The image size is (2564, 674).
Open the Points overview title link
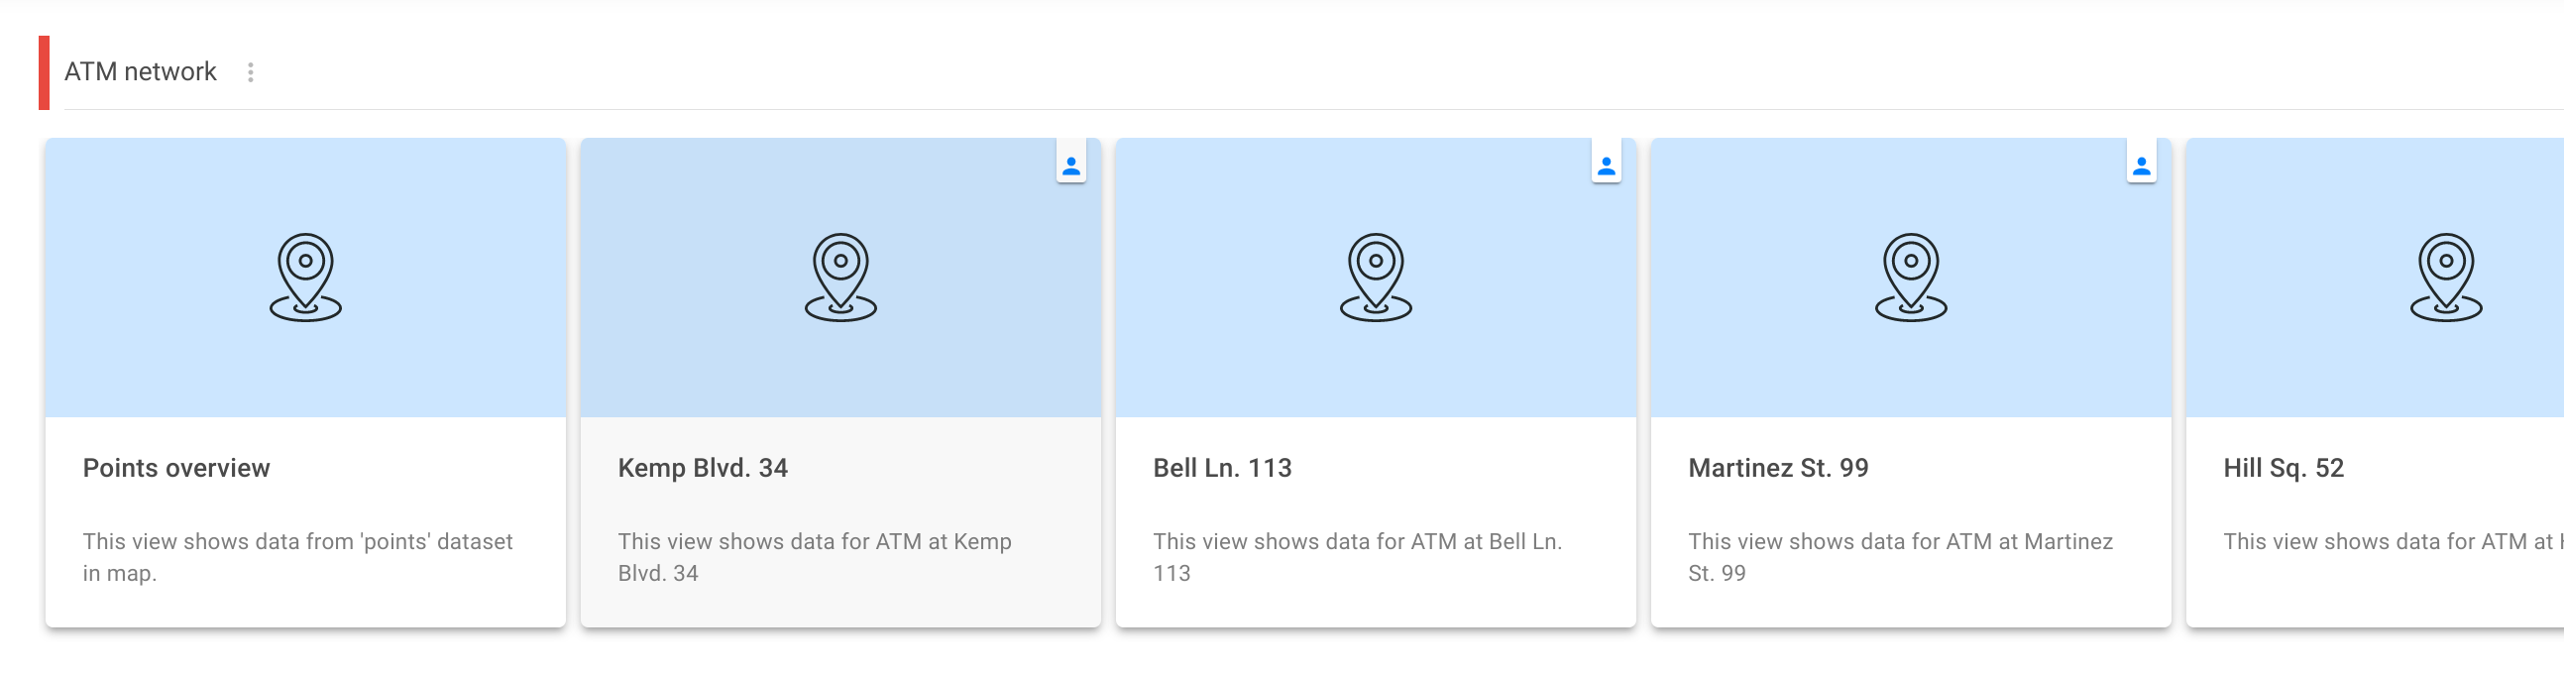coord(176,468)
